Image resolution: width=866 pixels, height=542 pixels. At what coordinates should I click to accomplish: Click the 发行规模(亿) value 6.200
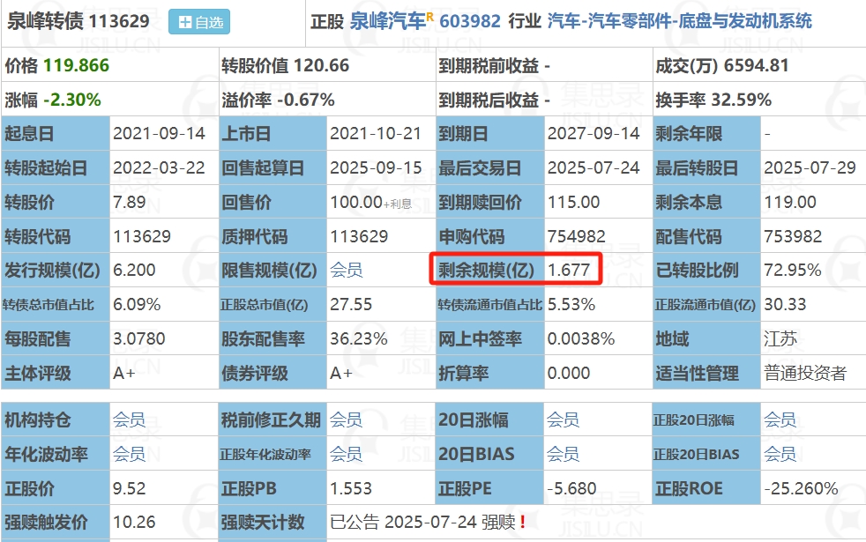[x=134, y=270]
